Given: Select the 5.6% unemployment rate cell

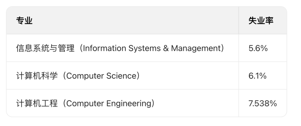Looking at the screenshot, I should coord(258,48).
